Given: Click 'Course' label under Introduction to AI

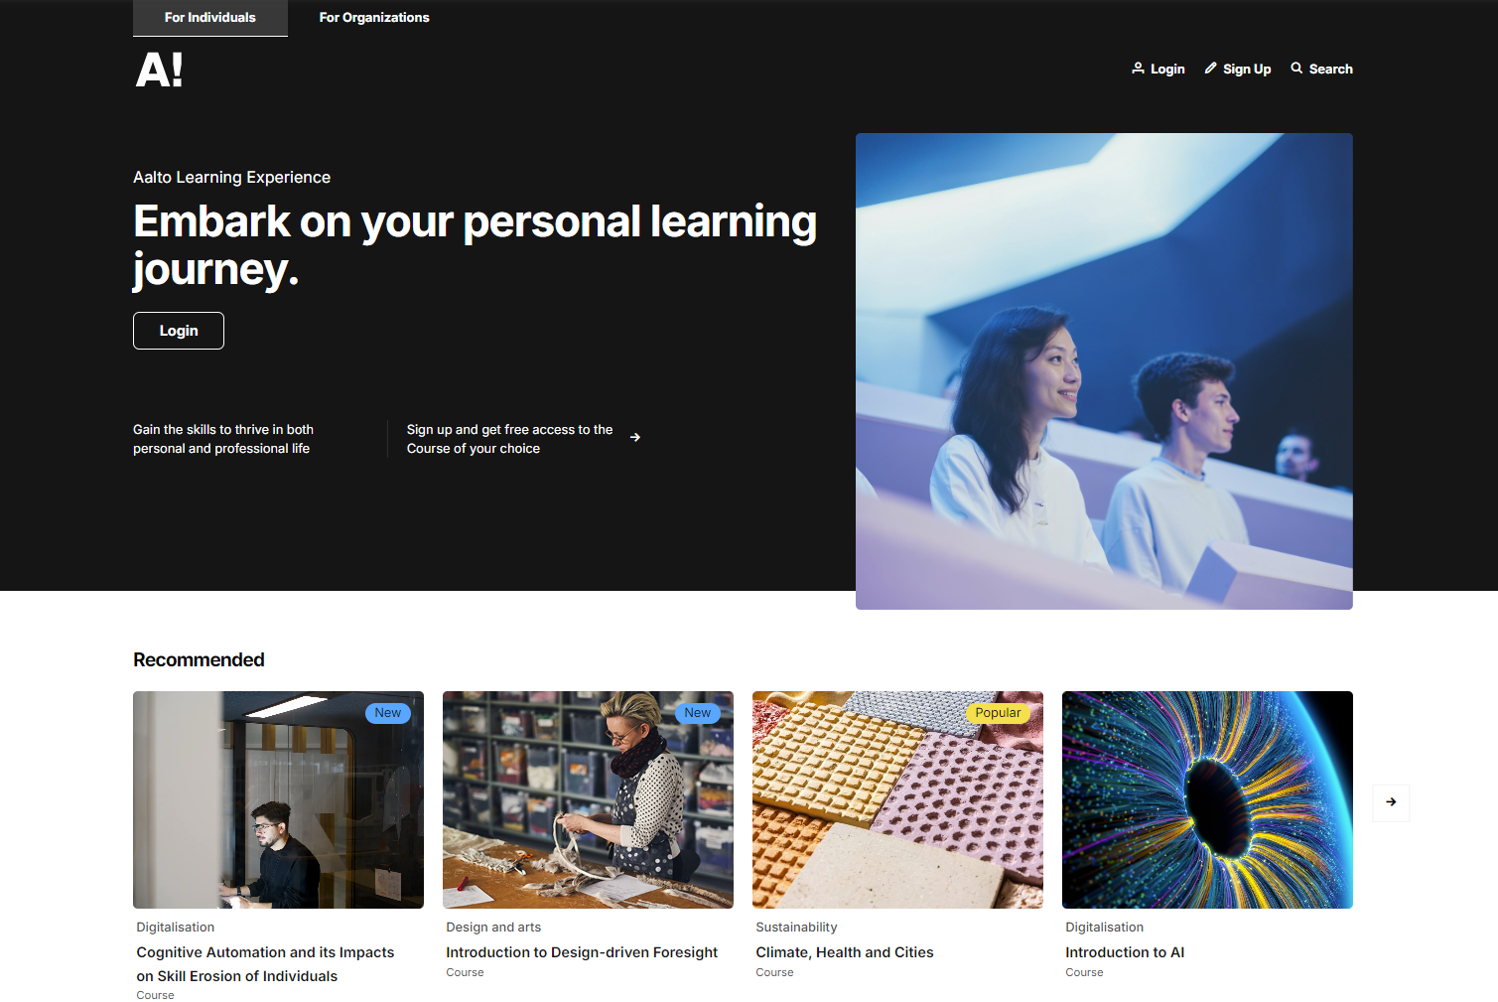Looking at the screenshot, I should [1084, 973].
